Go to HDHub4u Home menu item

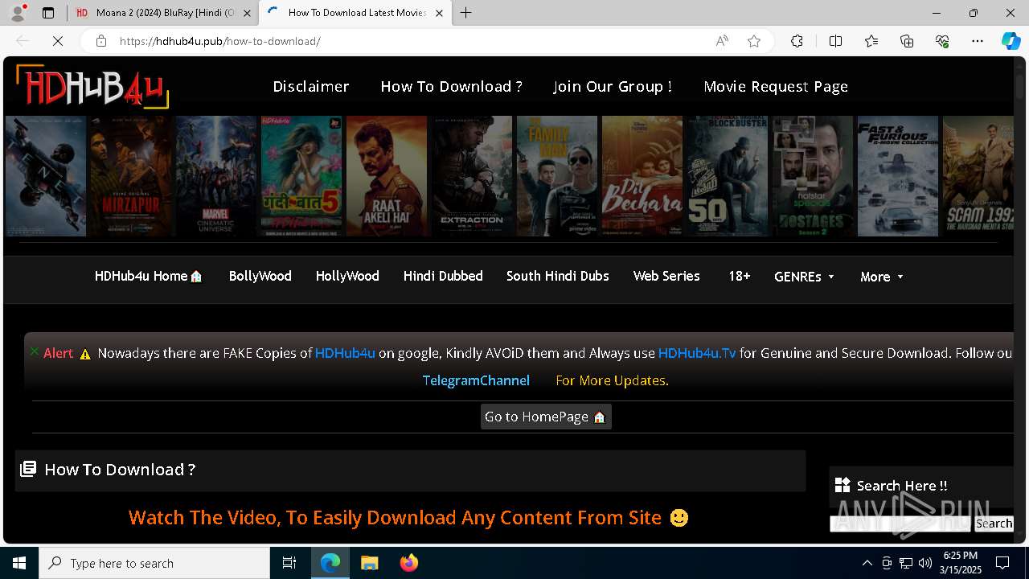(x=149, y=276)
